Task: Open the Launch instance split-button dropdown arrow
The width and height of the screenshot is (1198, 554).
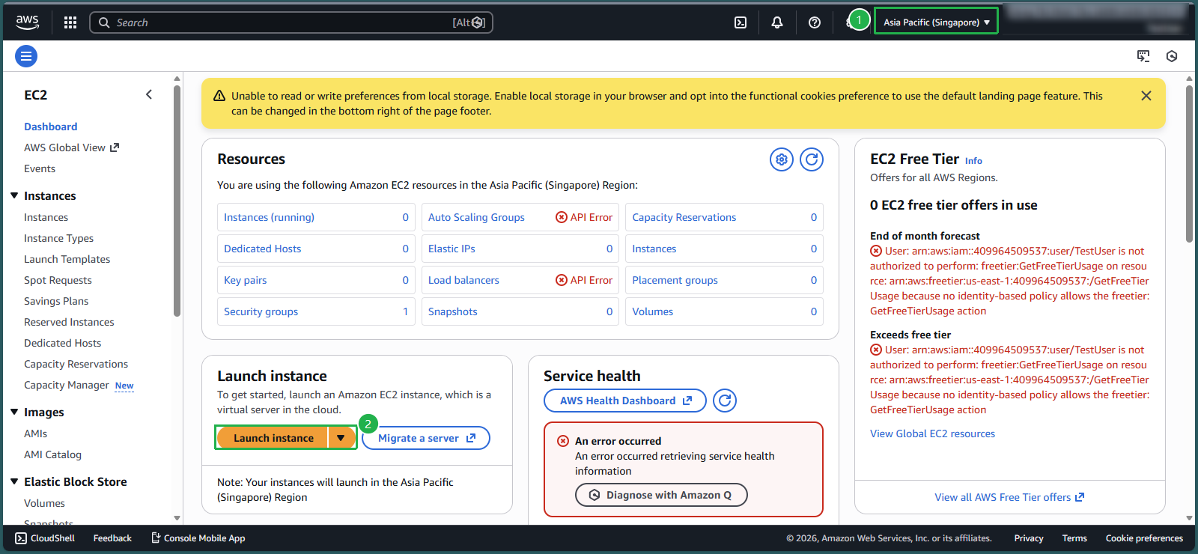Action: pyautogui.click(x=341, y=438)
